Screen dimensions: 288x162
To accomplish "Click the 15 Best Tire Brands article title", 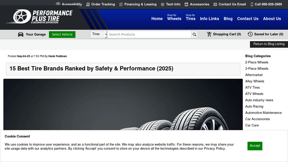I will tap(91, 68).
